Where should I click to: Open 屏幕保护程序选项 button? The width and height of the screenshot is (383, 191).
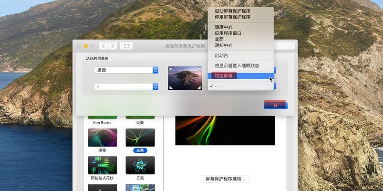pyautogui.click(x=225, y=179)
